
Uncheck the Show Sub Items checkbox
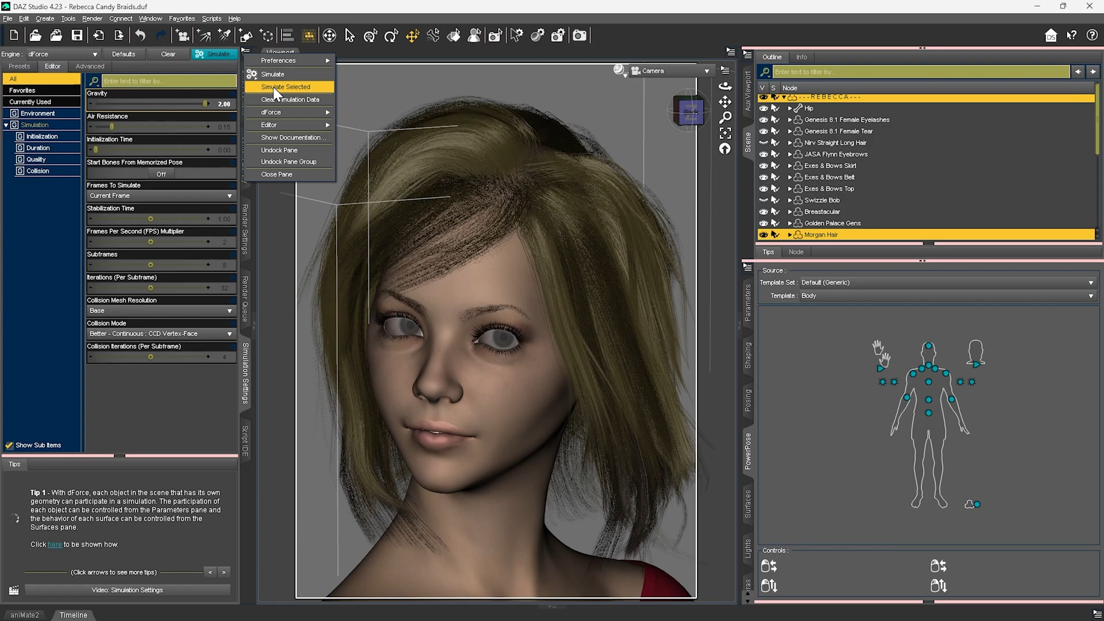tap(9, 445)
